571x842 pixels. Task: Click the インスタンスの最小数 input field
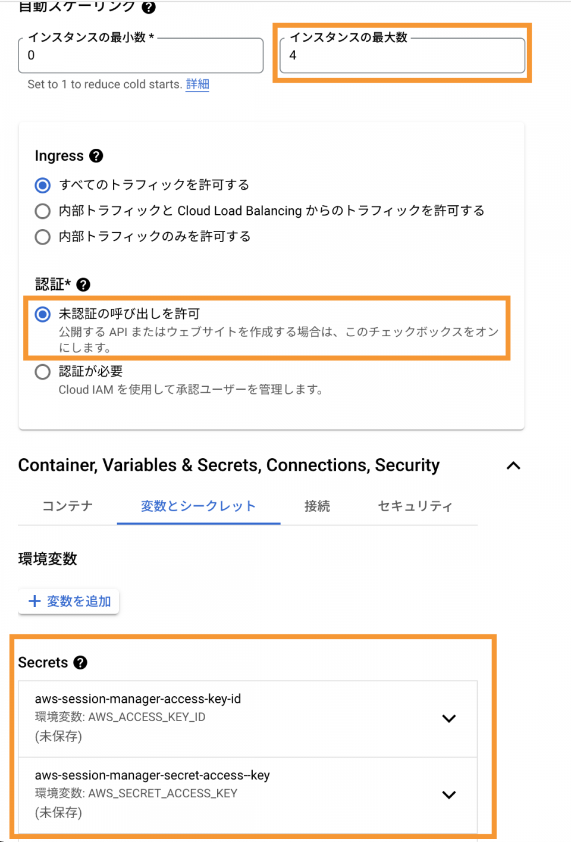tap(141, 55)
